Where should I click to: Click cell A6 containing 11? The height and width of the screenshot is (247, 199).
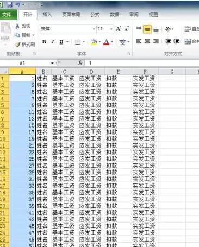pyautogui.click(x=22, y=112)
